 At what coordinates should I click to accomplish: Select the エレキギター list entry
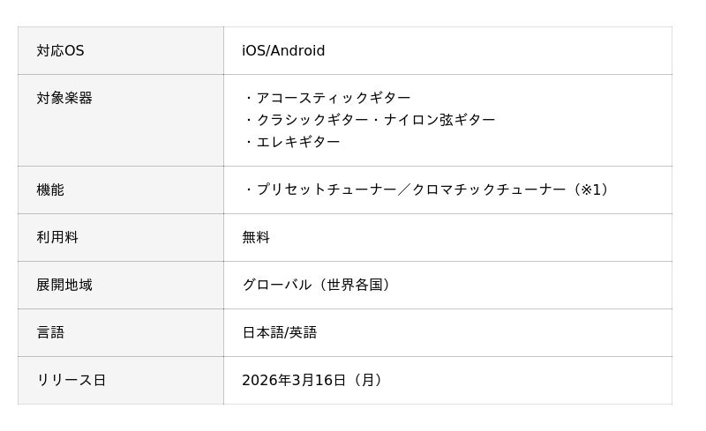tap(298, 142)
